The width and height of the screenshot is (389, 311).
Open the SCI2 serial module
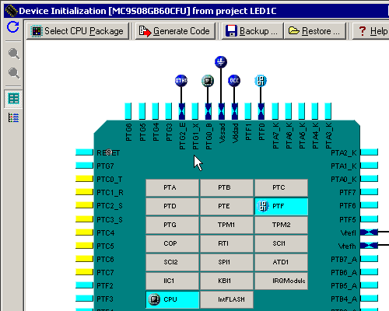pos(172,262)
